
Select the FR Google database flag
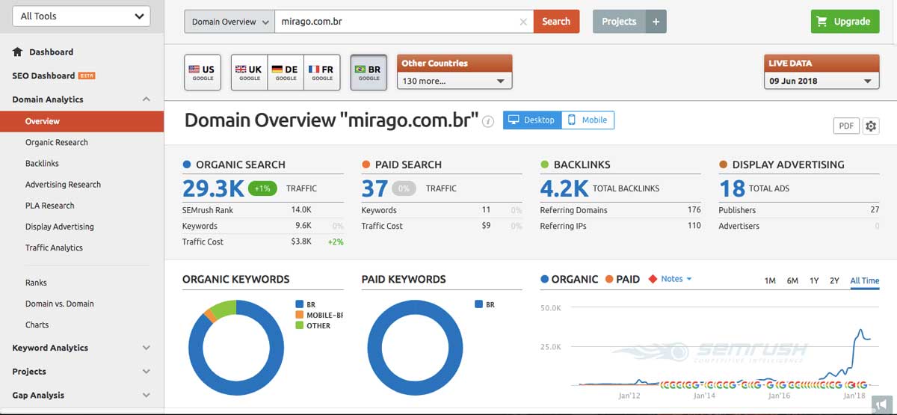click(x=322, y=73)
